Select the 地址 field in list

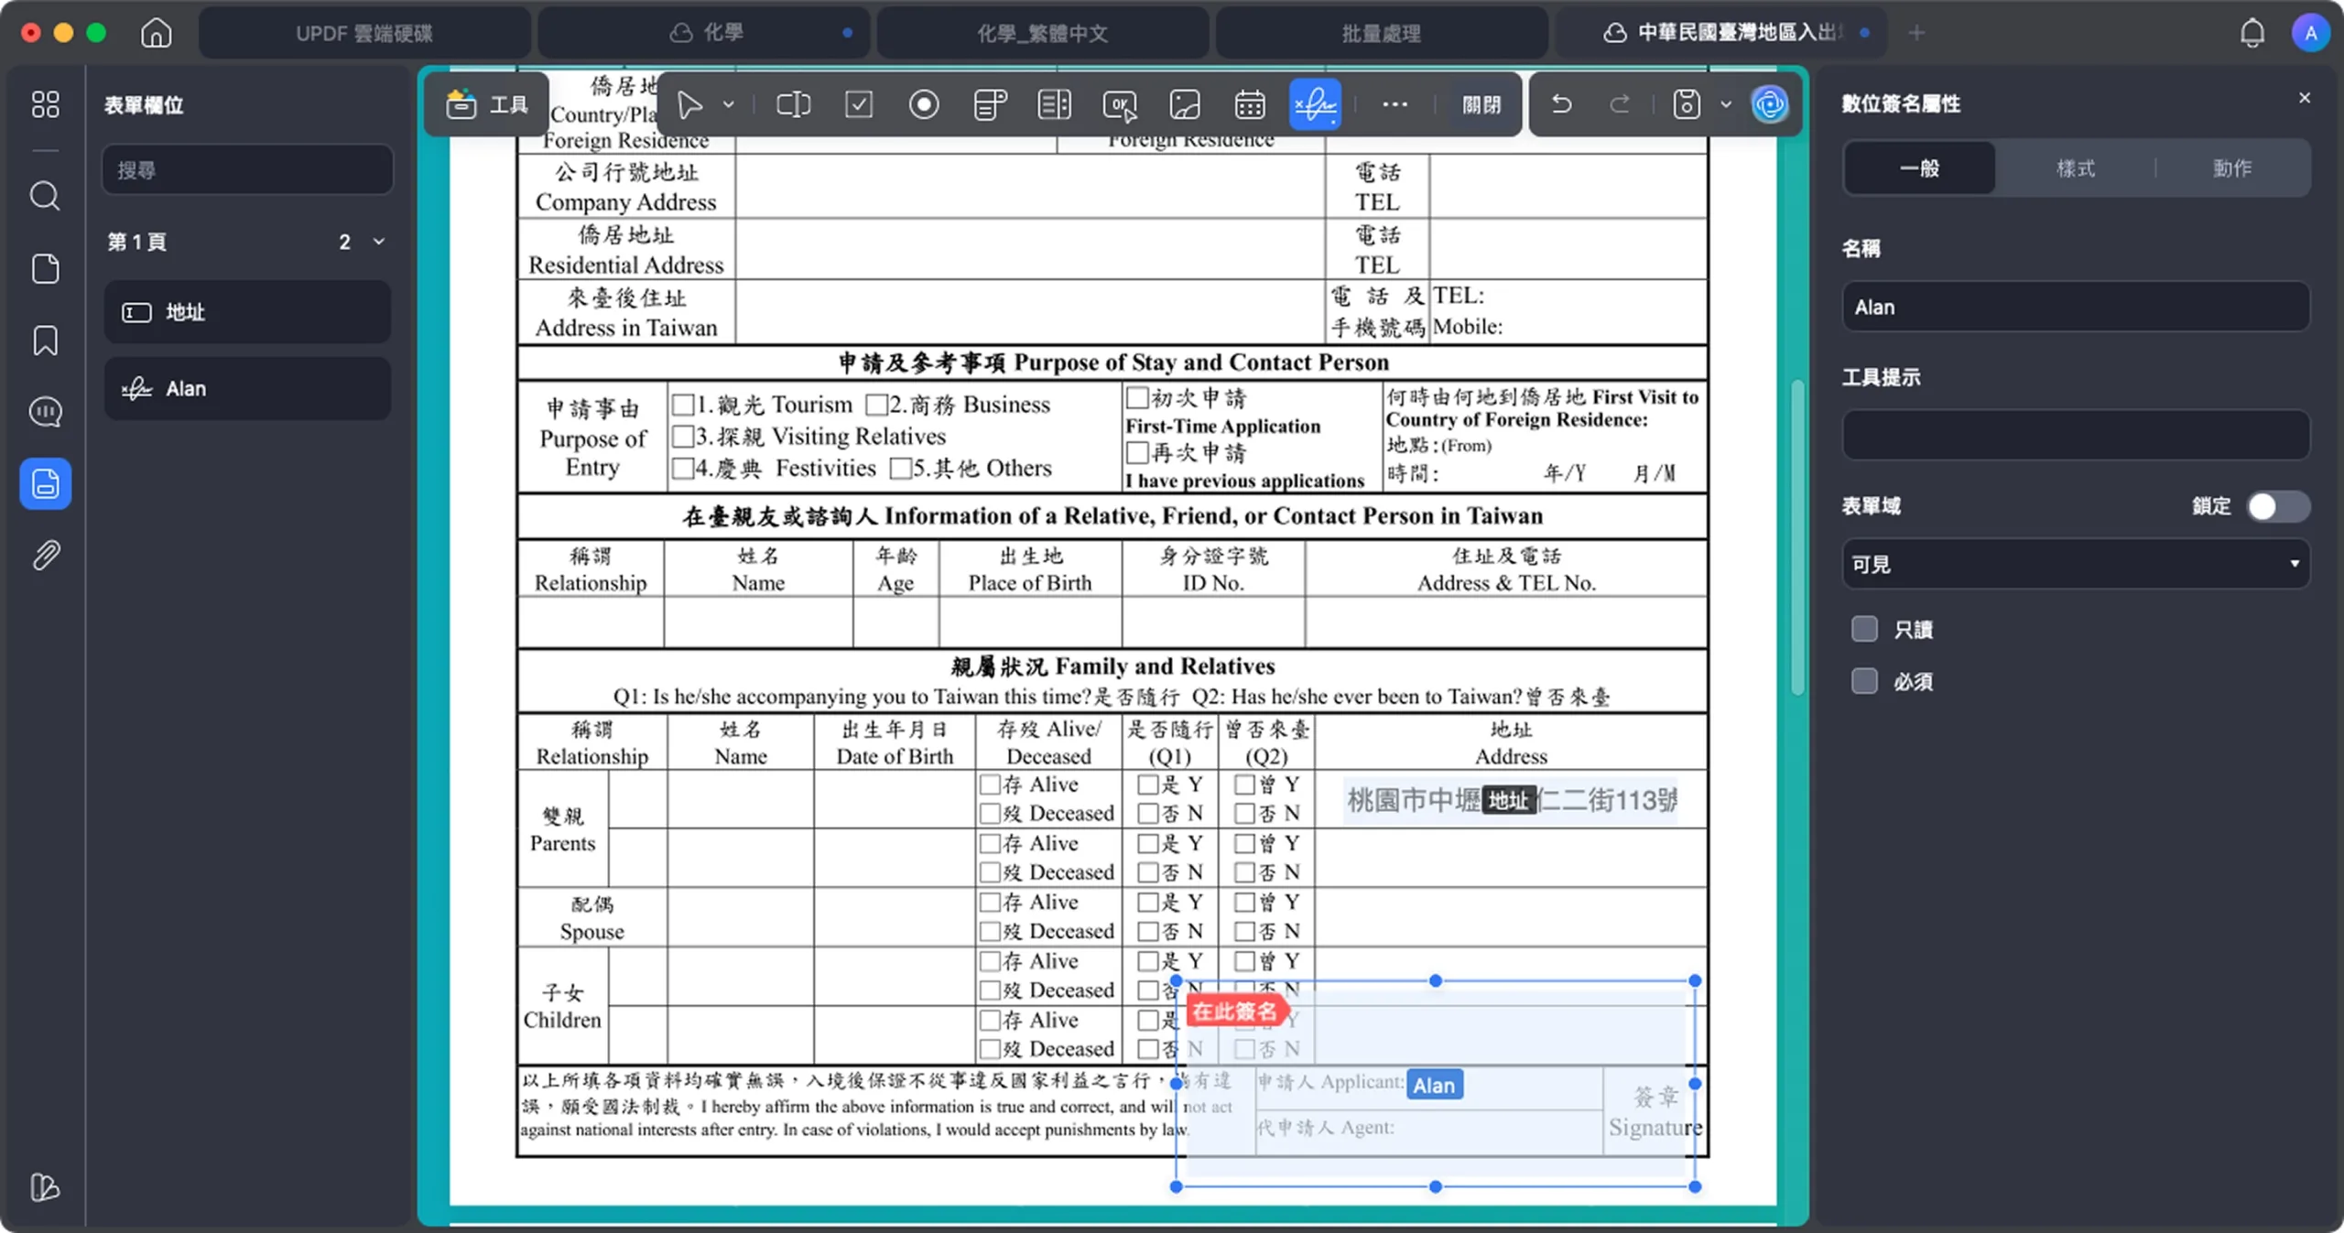click(247, 312)
